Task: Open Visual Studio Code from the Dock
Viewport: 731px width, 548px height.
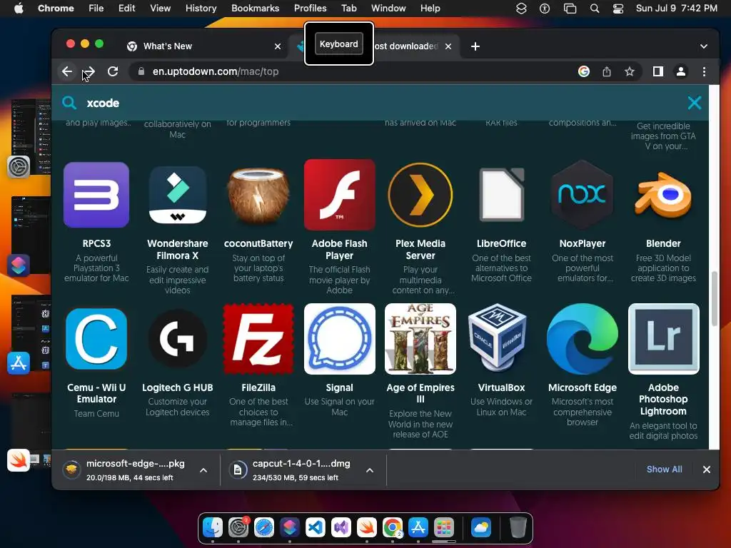Action: tap(315, 527)
